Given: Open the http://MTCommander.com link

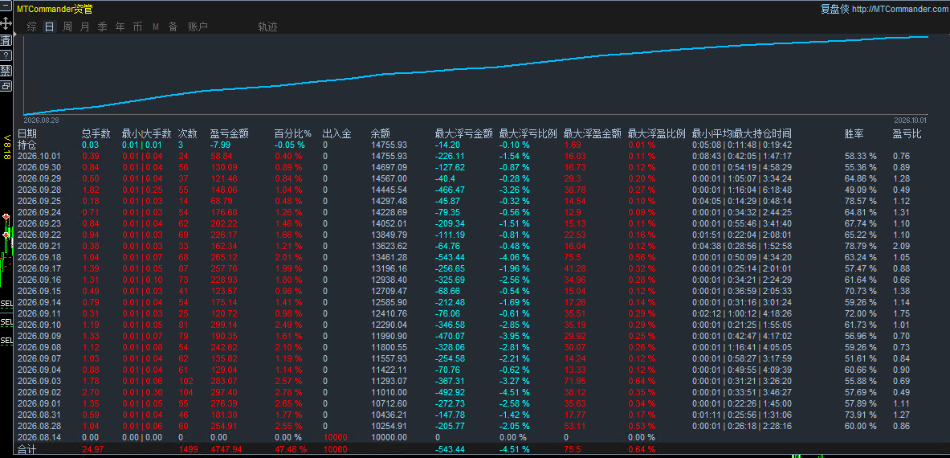Looking at the screenshot, I should pyautogui.click(x=900, y=9).
